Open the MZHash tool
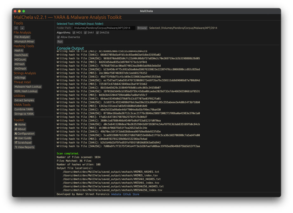 [19, 64]
